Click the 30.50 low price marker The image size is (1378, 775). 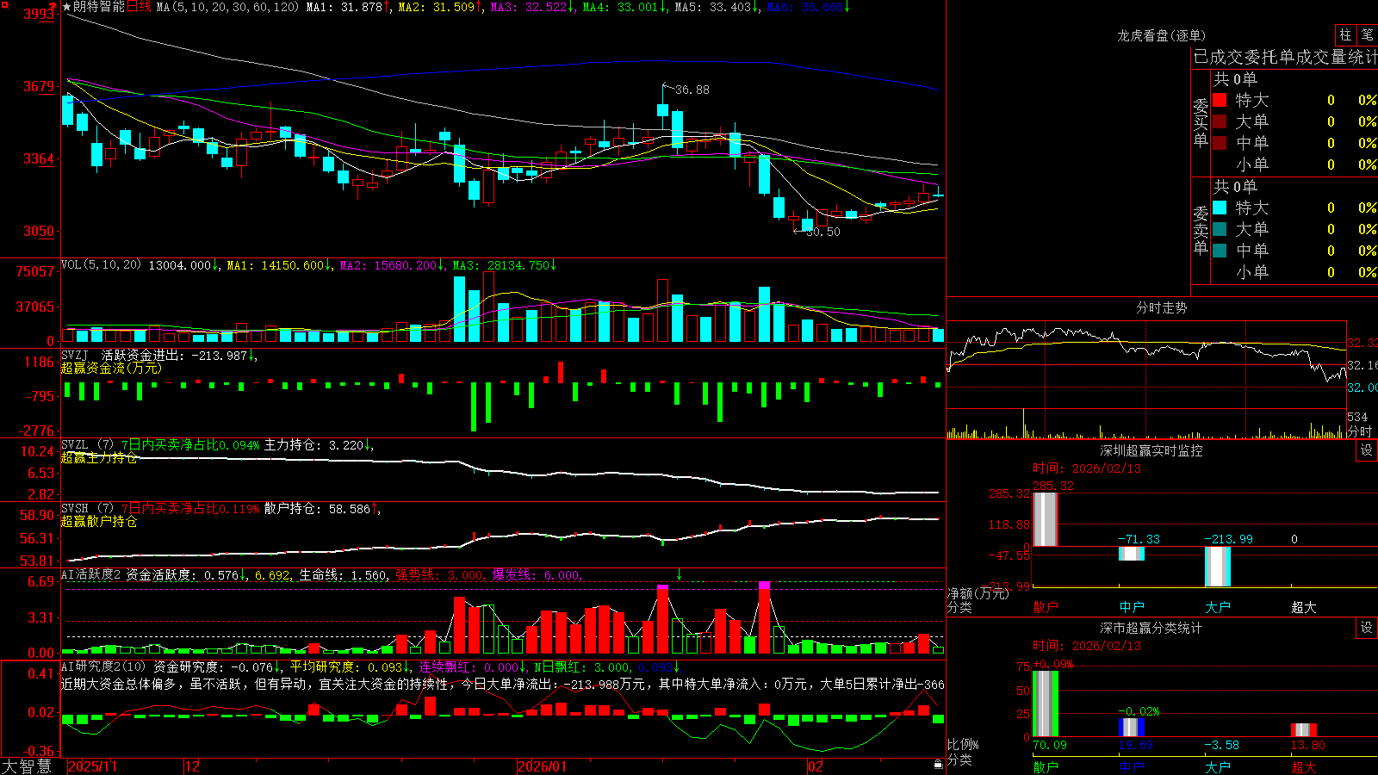(x=822, y=232)
